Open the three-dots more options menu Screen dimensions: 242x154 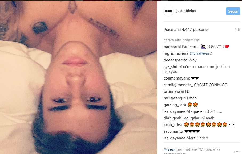click(x=237, y=152)
